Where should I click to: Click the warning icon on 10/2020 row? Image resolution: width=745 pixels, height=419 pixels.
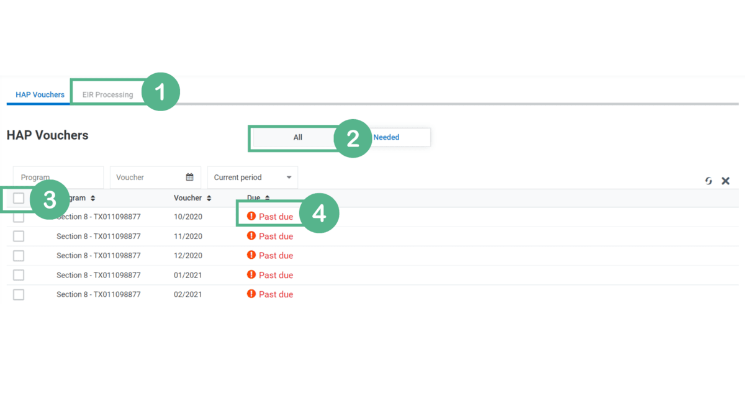(x=251, y=216)
